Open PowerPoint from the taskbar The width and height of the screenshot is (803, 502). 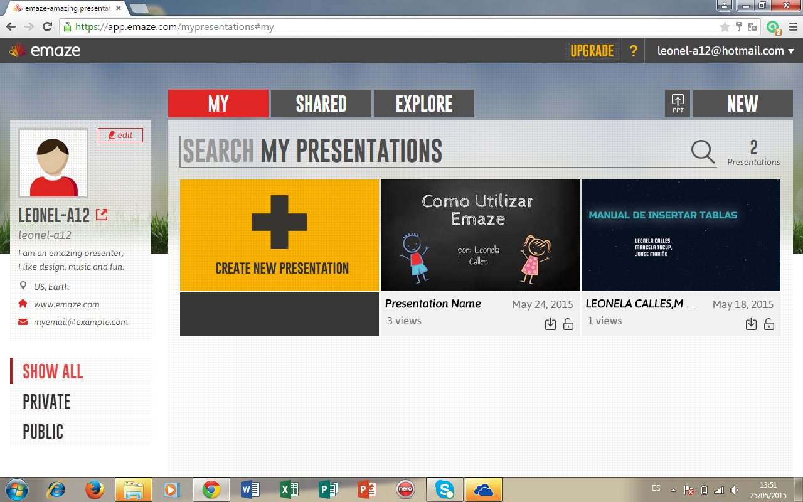(366, 489)
